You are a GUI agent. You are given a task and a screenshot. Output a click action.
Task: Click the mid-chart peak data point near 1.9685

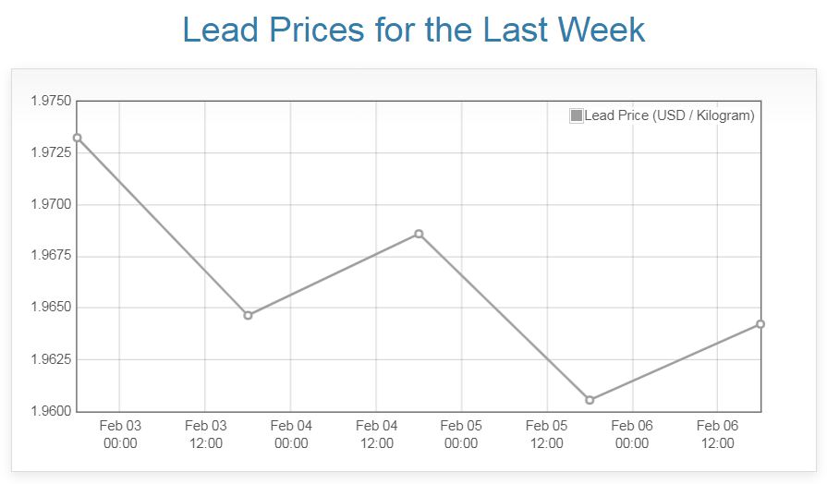coord(419,234)
